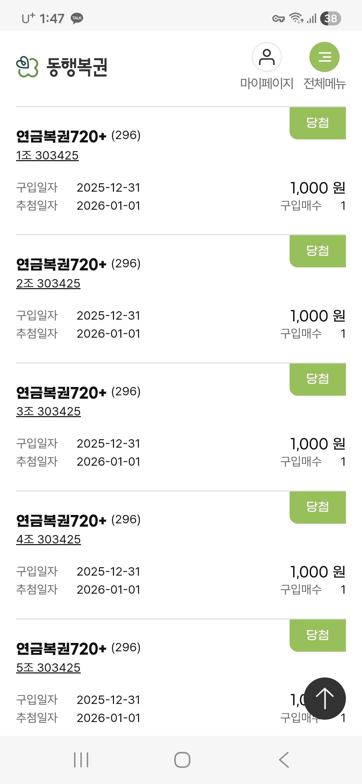Tap 당첨 badge on 1조 ticket
Screen dimensions: 362x784
point(317,123)
